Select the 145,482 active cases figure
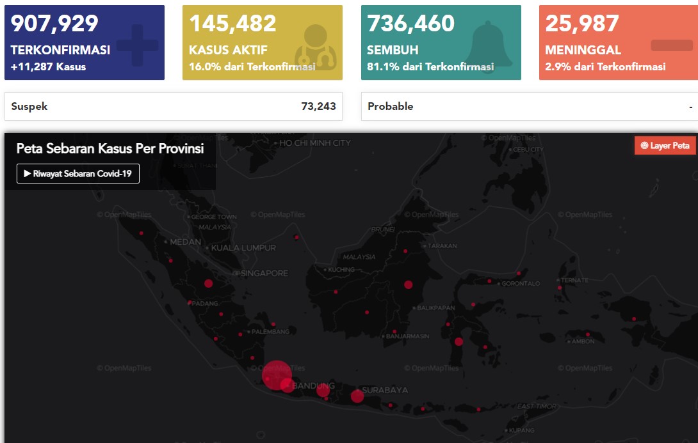Screen dimensions: 698x443 233,24
